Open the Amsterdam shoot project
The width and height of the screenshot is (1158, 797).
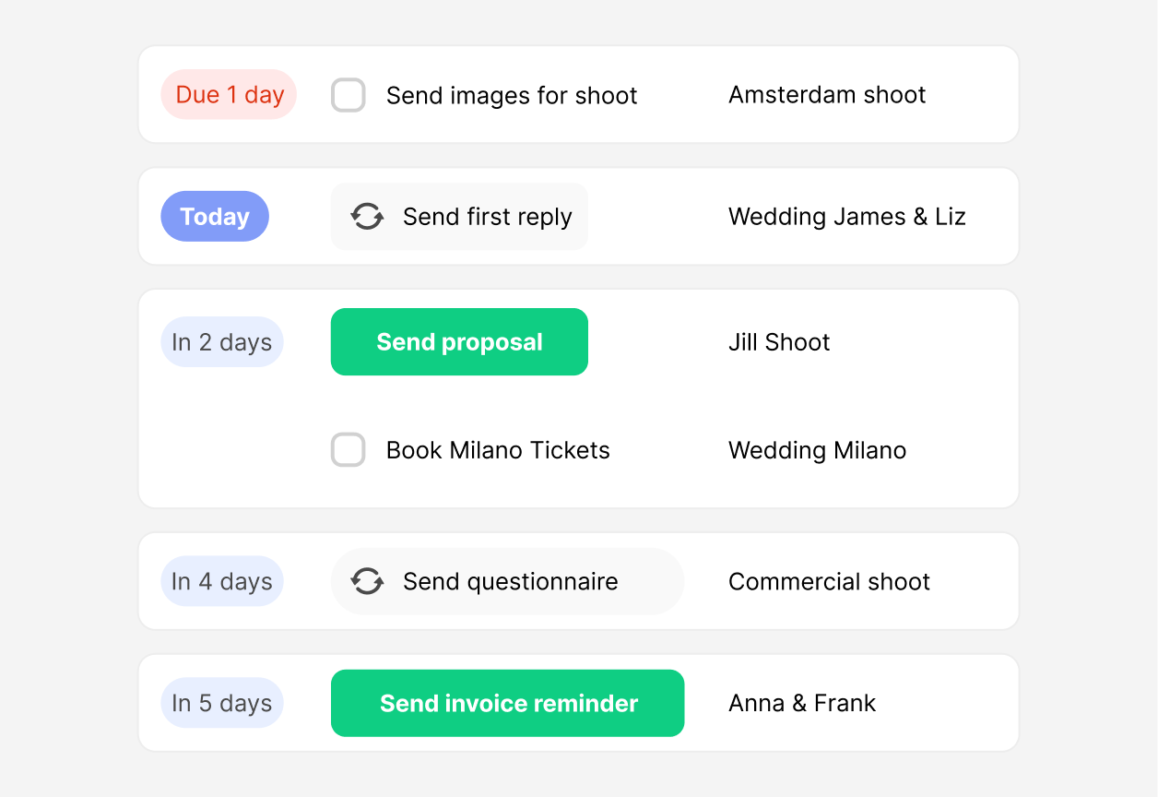(x=827, y=95)
